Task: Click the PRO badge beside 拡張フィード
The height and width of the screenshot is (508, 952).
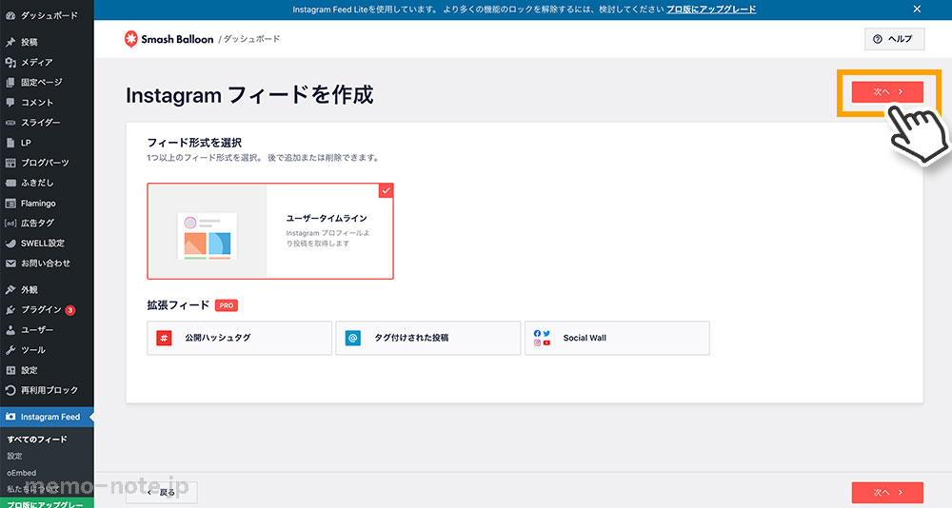Action: (x=227, y=305)
